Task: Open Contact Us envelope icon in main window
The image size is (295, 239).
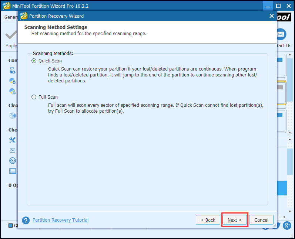Action: (281, 34)
